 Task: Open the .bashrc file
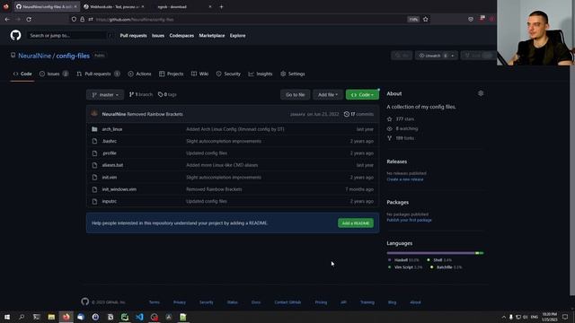[x=110, y=141]
